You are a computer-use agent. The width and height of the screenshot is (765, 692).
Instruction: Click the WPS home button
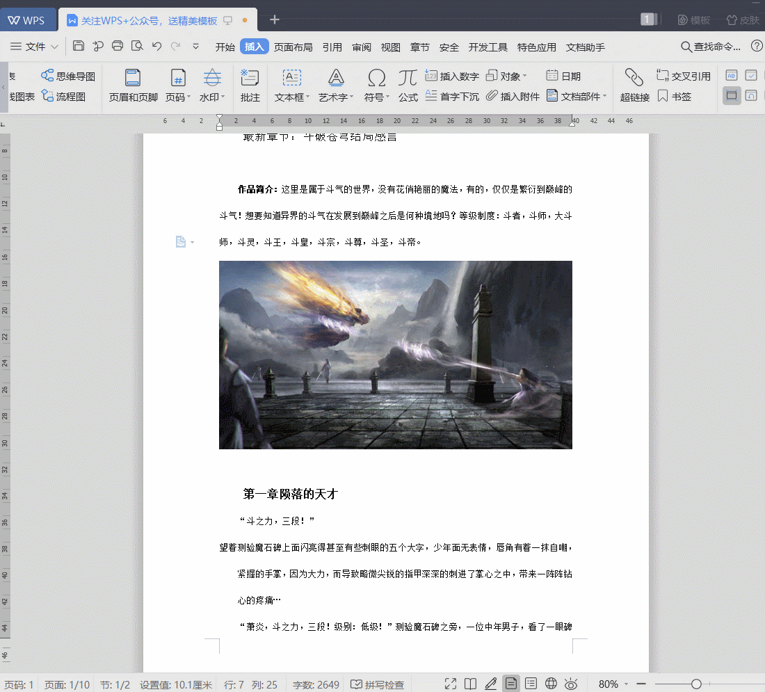click(x=28, y=20)
